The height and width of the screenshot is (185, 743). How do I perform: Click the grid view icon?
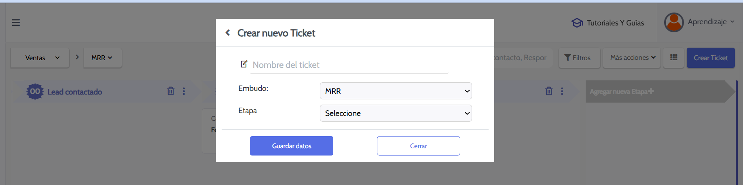(673, 58)
